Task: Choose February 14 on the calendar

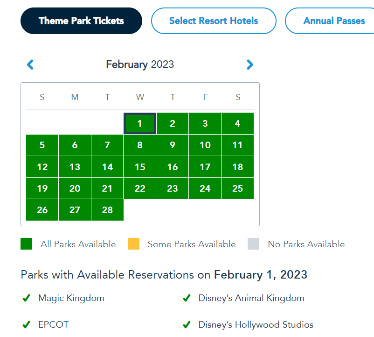Action: click(x=107, y=167)
